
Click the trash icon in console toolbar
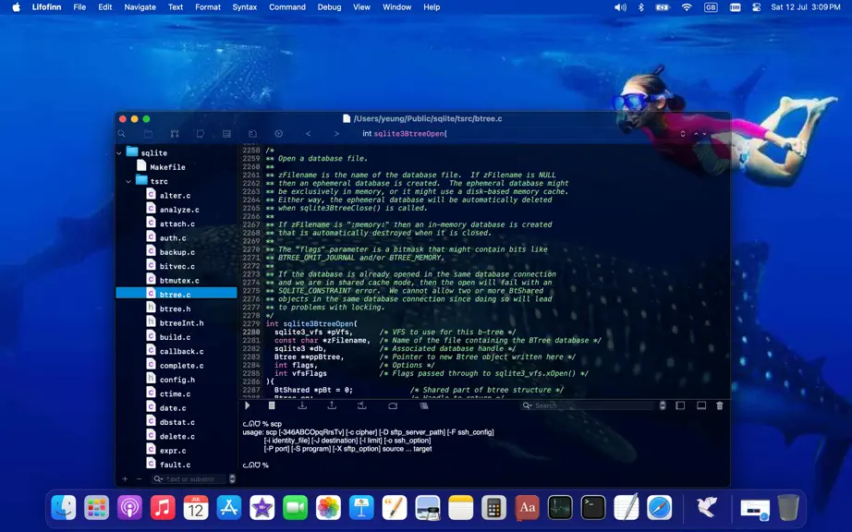[x=720, y=405]
